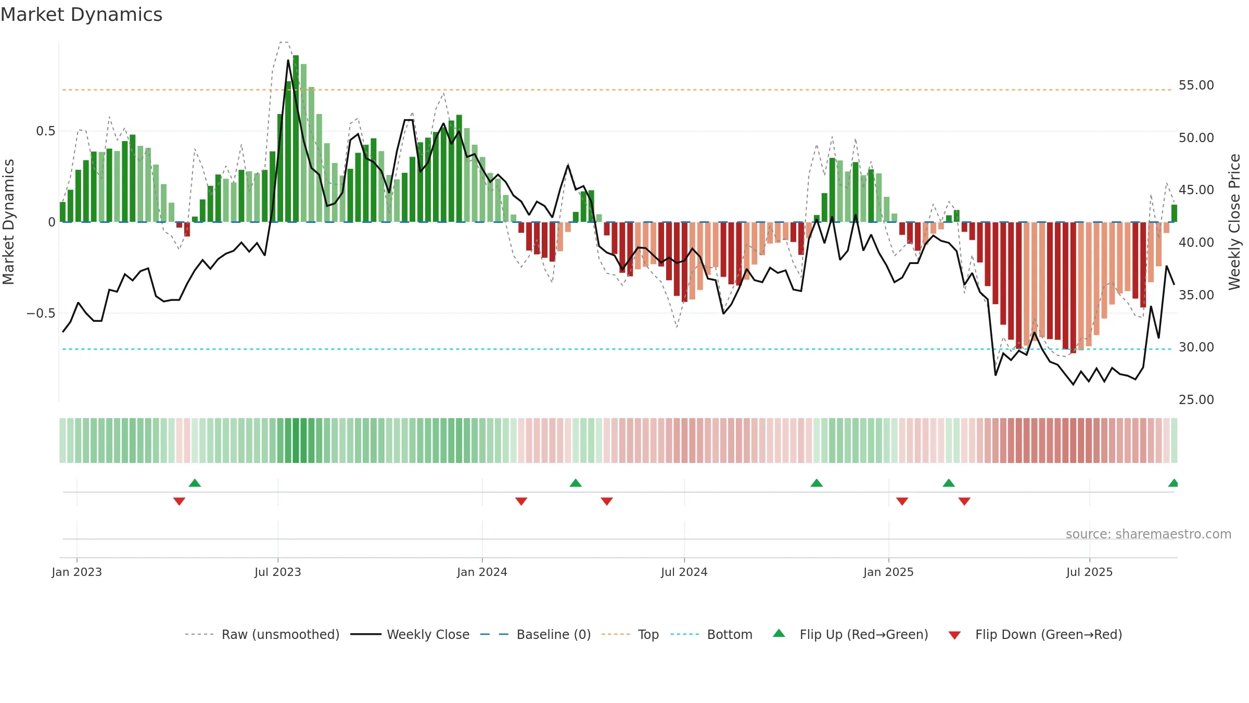Click the final green bar at chart's right end
The height and width of the screenshot is (703, 1249).
tap(1174, 214)
